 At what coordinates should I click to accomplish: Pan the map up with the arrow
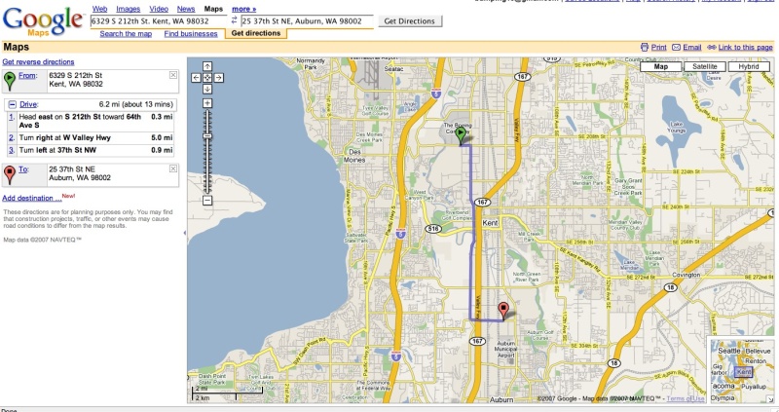[207, 66]
